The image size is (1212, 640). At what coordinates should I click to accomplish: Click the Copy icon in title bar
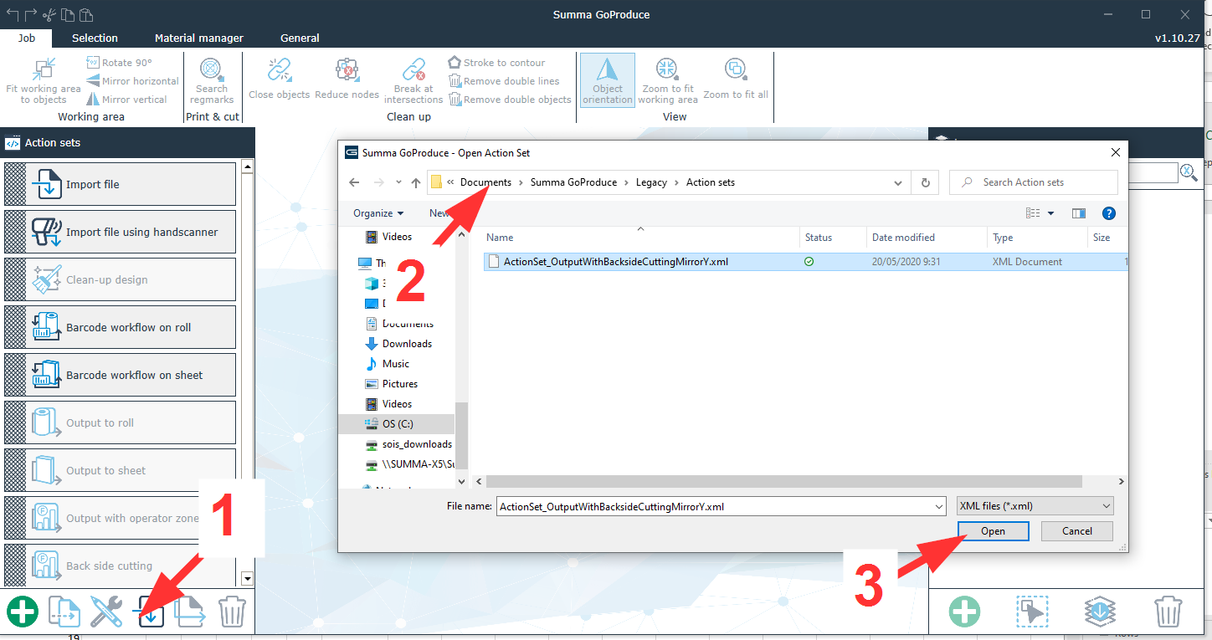(68, 14)
